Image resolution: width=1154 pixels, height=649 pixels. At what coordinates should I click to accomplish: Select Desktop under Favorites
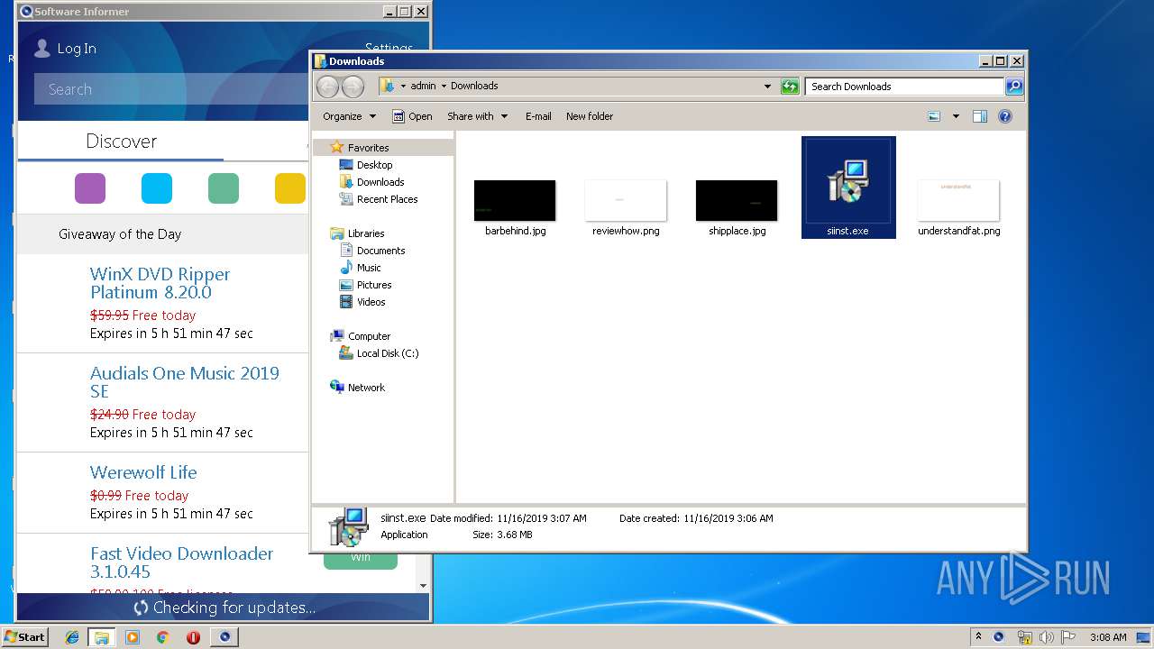(x=374, y=165)
